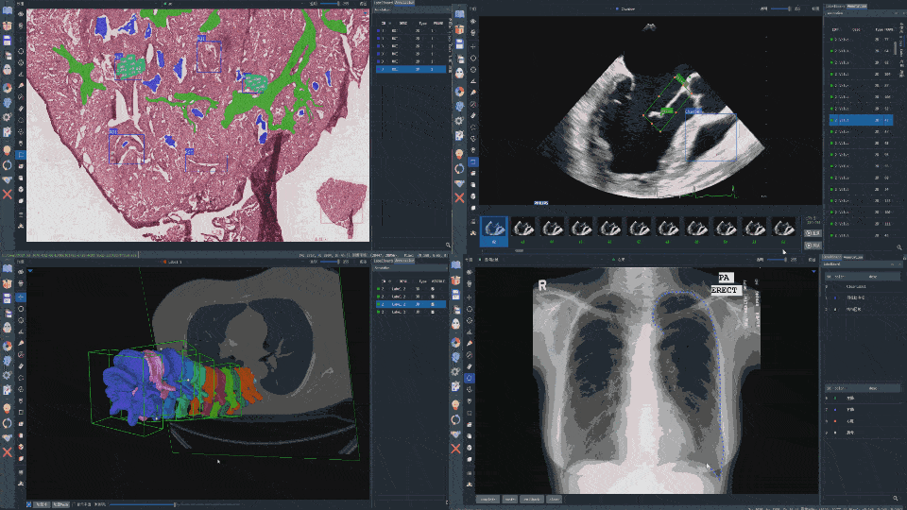Click the red X delete icon in the histology panel sidebar
This screenshot has height=510, width=907.
7,195
